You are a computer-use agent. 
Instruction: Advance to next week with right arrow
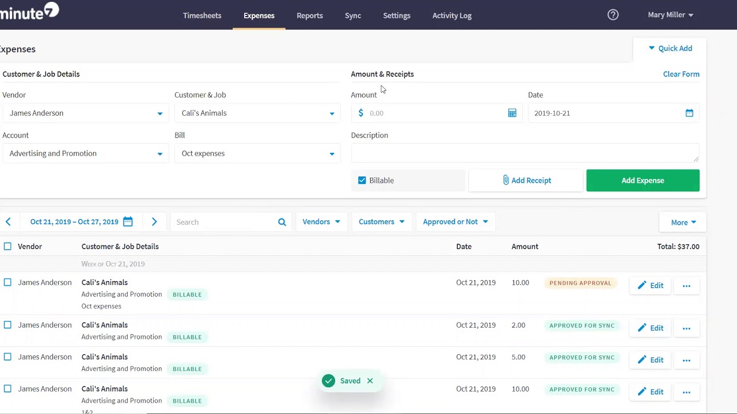point(154,222)
